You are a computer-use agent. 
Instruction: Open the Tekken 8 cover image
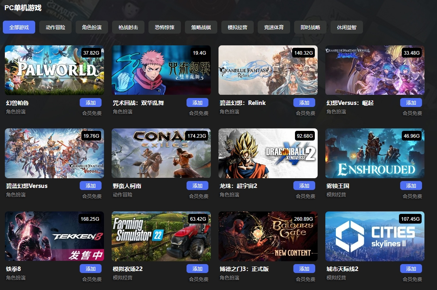coord(54,236)
